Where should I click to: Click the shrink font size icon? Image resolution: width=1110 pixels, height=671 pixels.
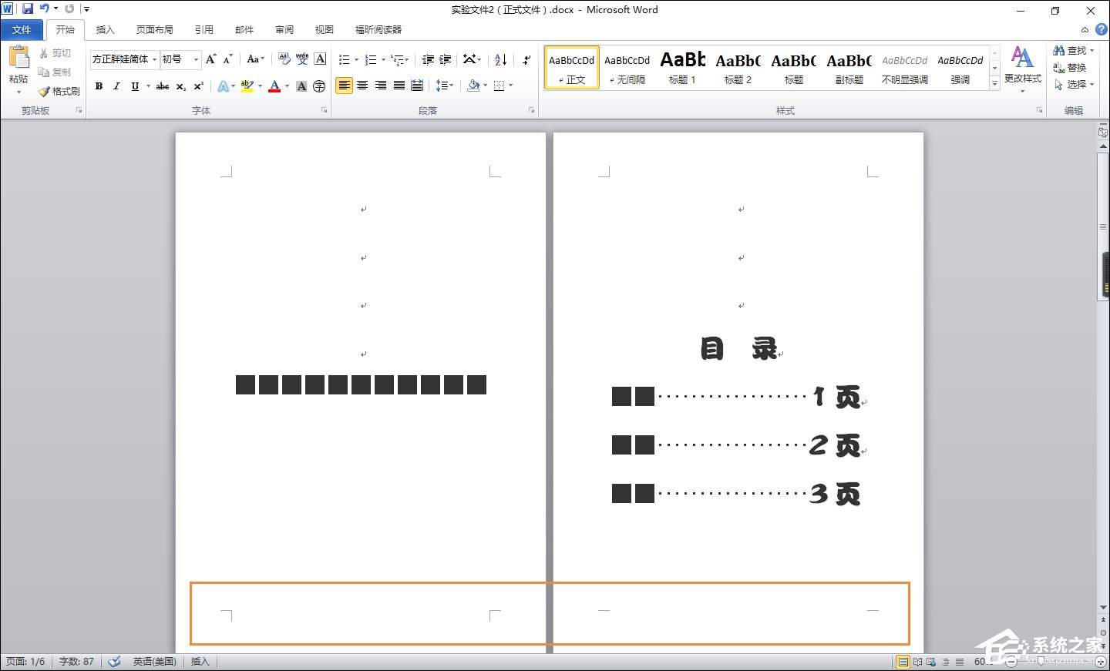point(228,59)
